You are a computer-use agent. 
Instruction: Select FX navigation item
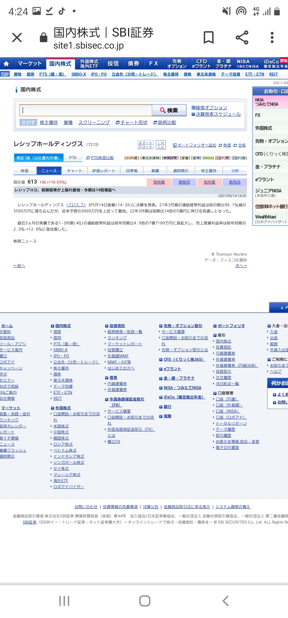[154, 64]
